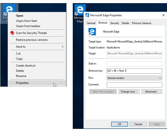The height and width of the screenshot is (132, 167).
Task: Click into the Comment text field
Action: (134, 85)
